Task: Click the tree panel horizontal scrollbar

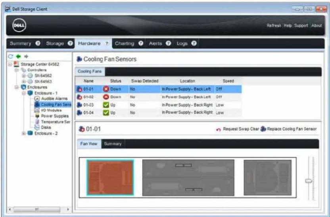Action: (37, 209)
